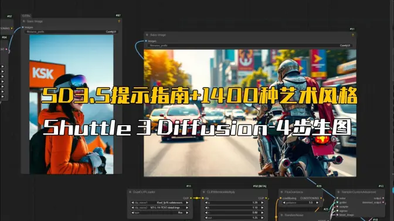Collapse the SamplerCustomAdvanced node dot
394x221 pixels.
[x=338, y=192]
